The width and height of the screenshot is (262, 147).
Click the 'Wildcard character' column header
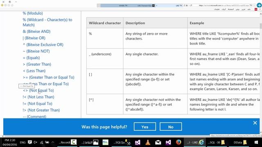coord(105,23)
